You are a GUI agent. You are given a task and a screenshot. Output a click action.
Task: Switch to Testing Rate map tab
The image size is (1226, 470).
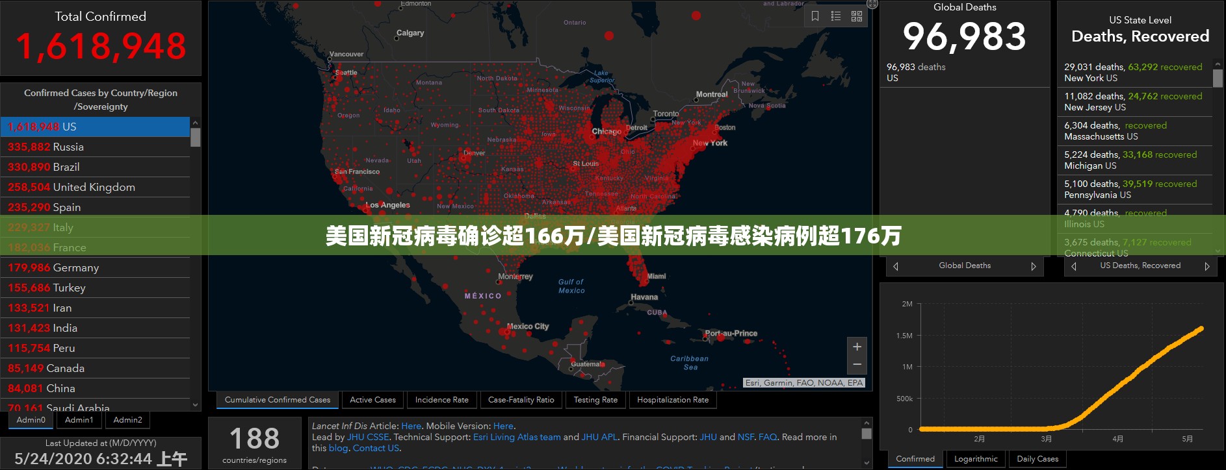click(x=595, y=400)
